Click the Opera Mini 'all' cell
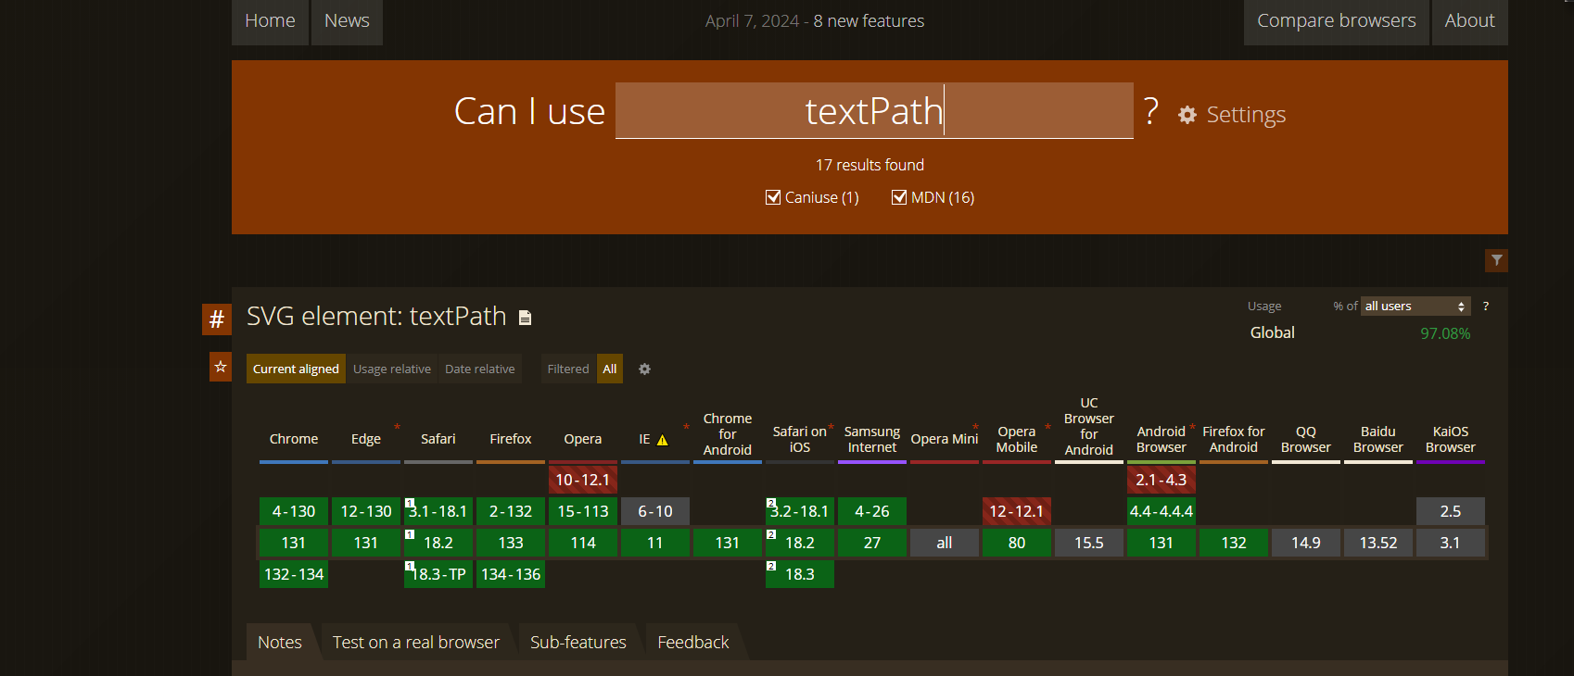This screenshot has height=676, width=1574. point(945,543)
